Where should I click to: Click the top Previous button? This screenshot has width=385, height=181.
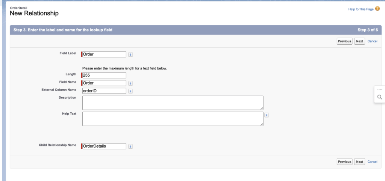pyautogui.click(x=344, y=41)
